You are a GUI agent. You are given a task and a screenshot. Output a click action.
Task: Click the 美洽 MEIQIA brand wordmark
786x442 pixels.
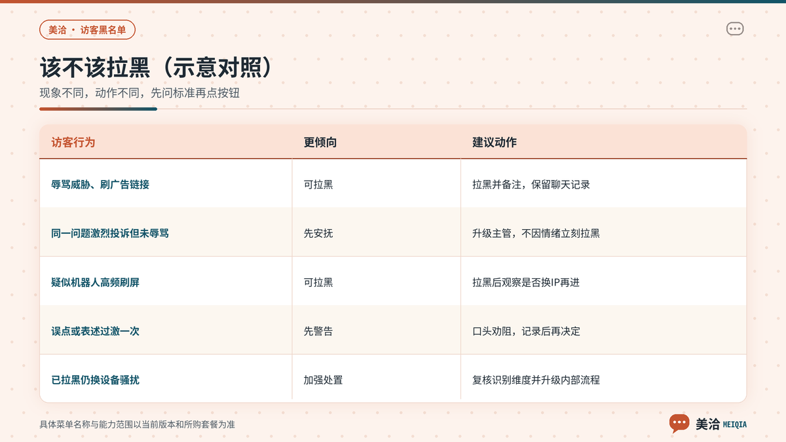point(721,424)
